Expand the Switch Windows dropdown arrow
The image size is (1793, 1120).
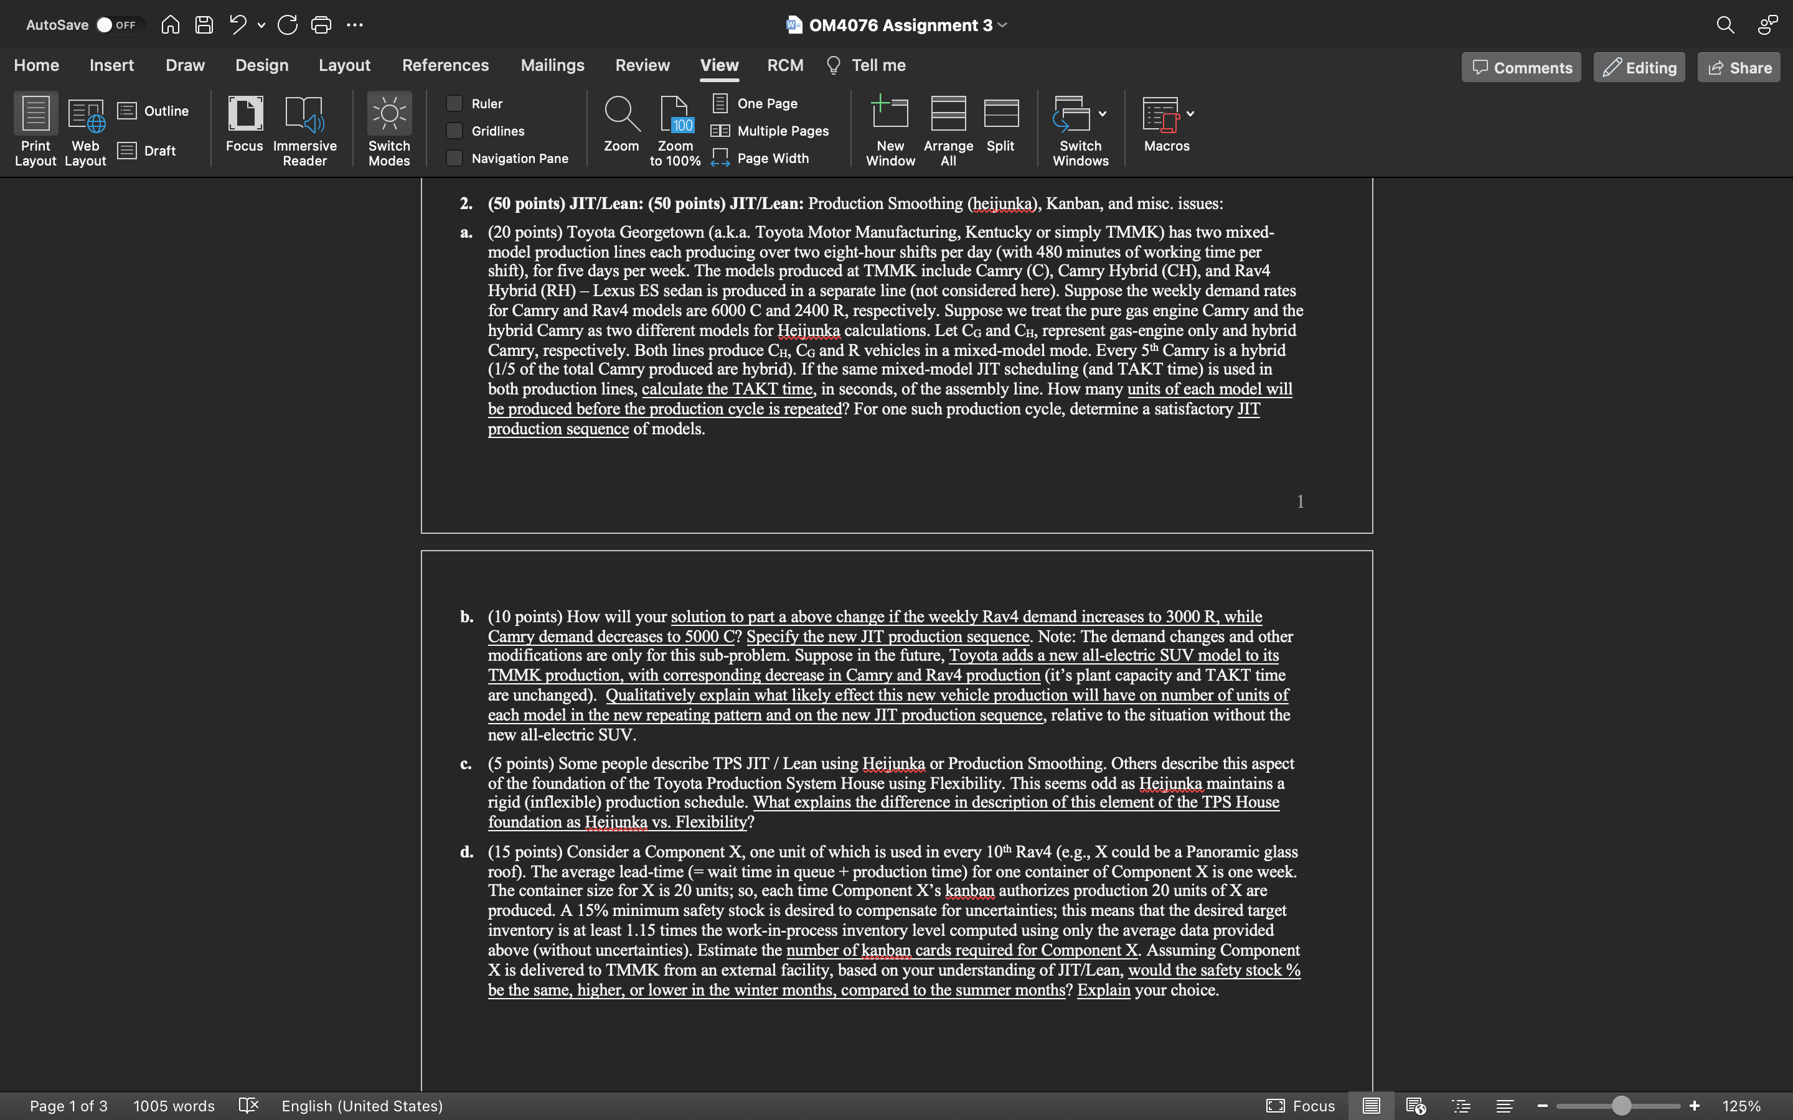1103,114
